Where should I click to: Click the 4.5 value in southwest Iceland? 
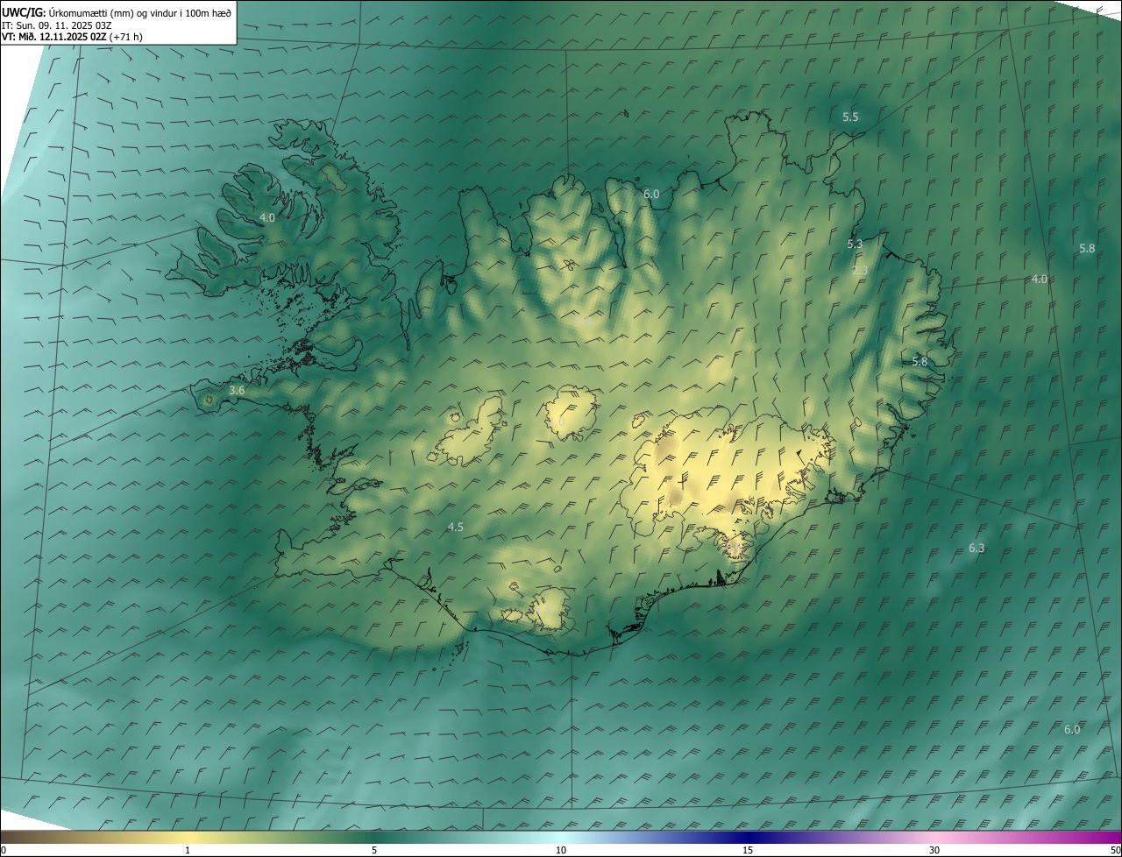pyautogui.click(x=455, y=527)
